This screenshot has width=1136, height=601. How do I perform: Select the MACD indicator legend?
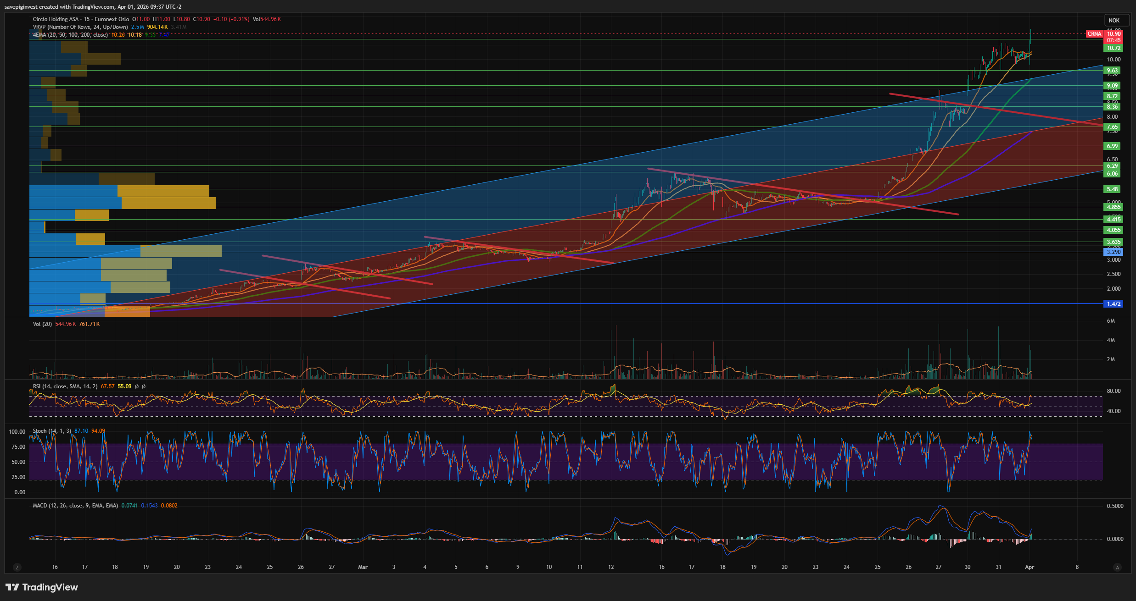pyautogui.click(x=75, y=506)
